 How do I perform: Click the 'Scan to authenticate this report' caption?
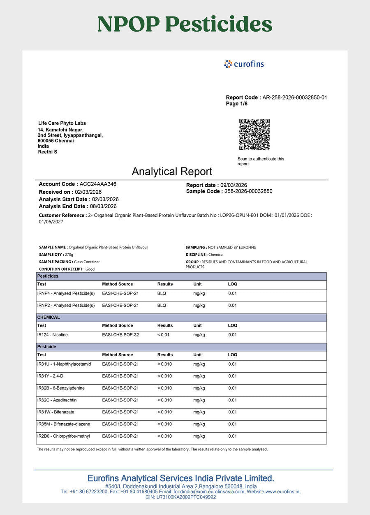pos(261,161)
